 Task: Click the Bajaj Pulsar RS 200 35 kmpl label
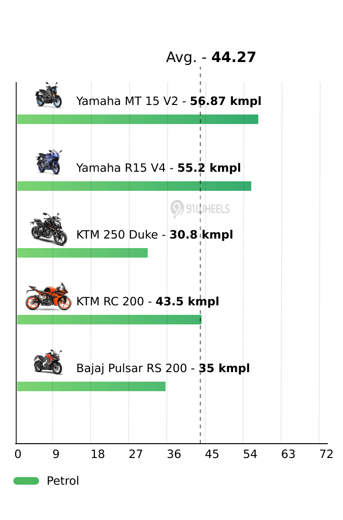coord(163,368)
